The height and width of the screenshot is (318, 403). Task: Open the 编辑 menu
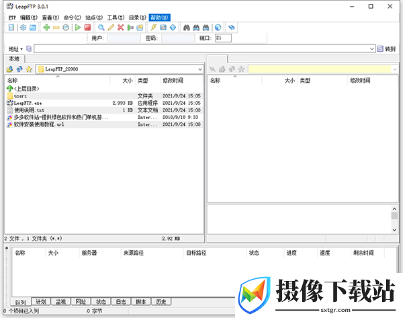click(x=29, y=17)
